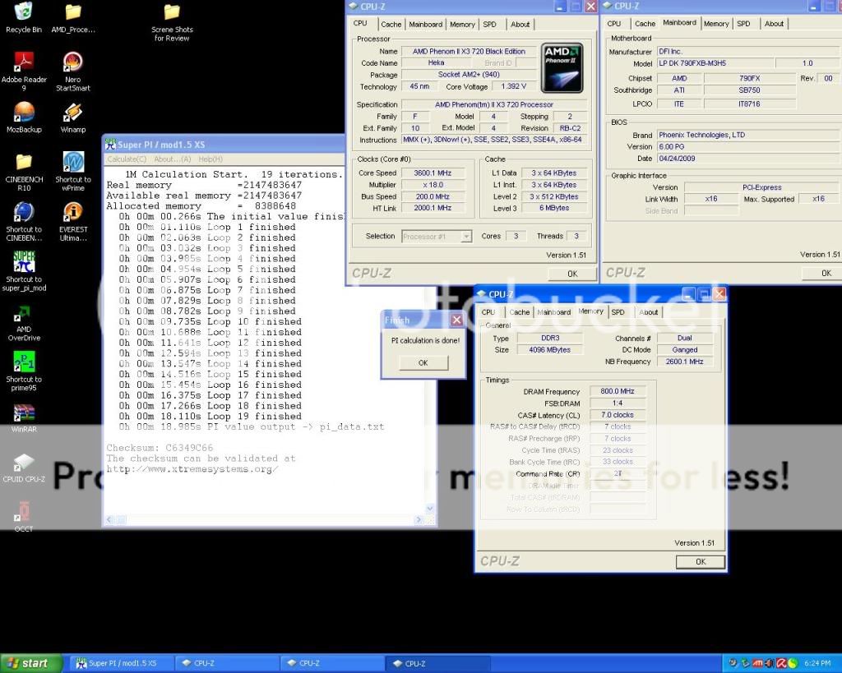
Task: Launch WinRAR desktop icon
Action: 24,417
